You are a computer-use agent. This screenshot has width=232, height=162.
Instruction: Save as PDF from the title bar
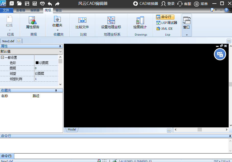tap(35, 3)
